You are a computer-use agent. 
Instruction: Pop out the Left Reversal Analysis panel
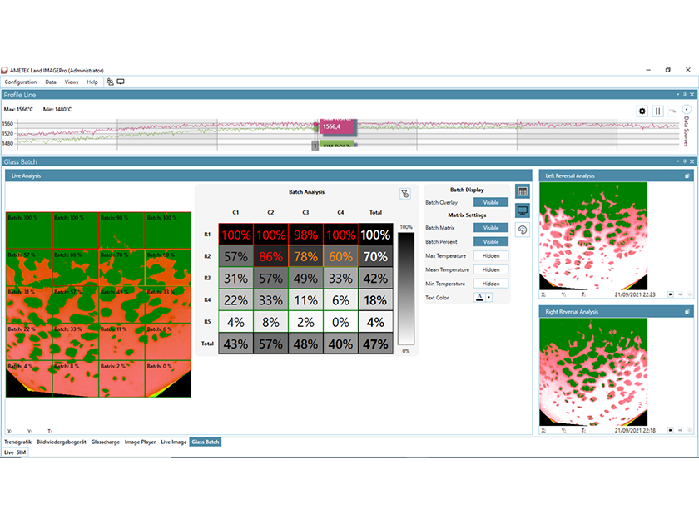[x=687, y=176]
